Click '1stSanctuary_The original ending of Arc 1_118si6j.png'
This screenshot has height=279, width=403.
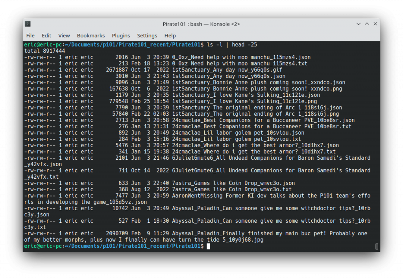pos(255,114)
